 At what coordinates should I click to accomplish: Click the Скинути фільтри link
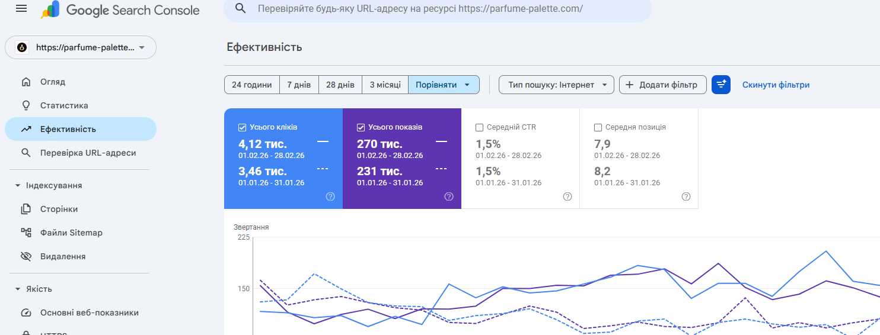pos(776,85)
